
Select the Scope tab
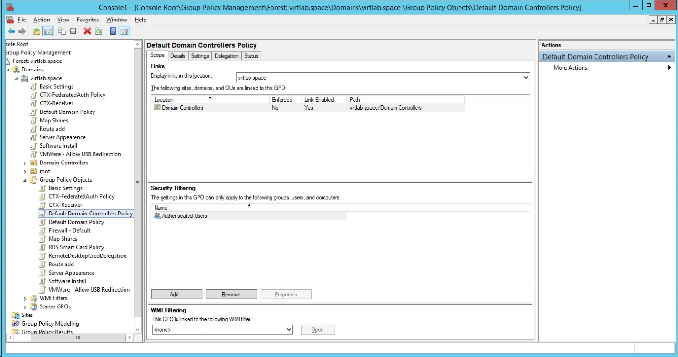(157, 55)
